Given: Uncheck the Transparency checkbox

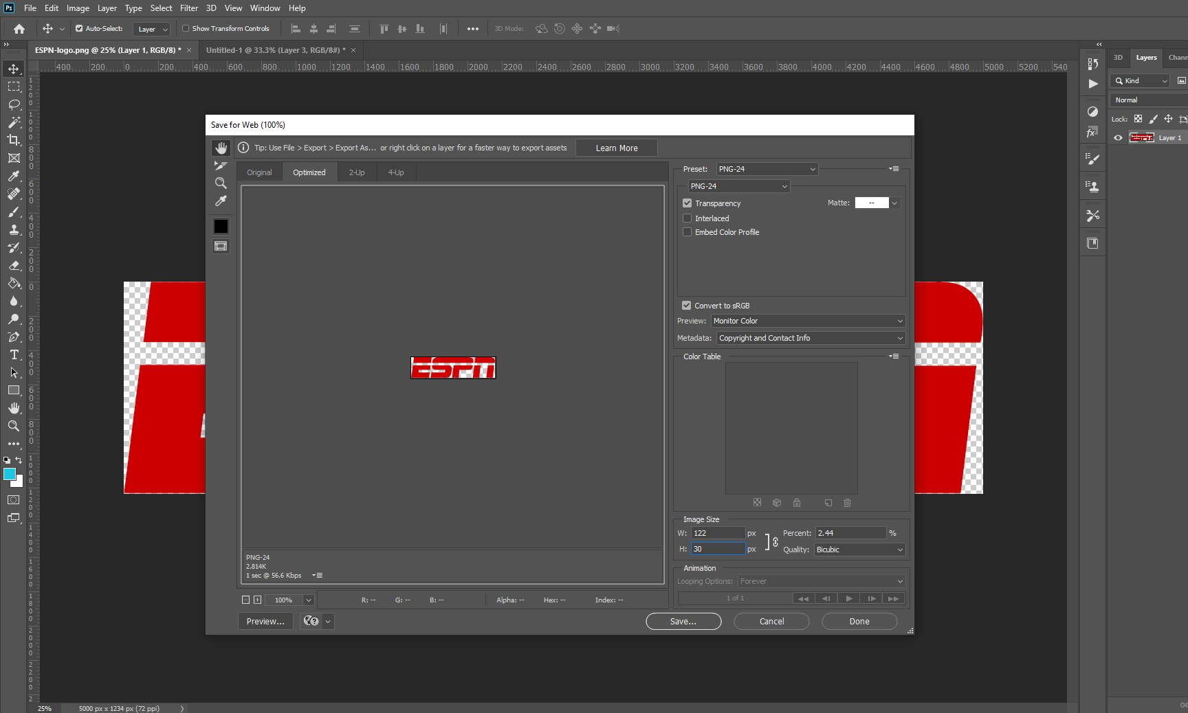Looking at the screenshot, I should pyautogui.click(x=687, y=203).
